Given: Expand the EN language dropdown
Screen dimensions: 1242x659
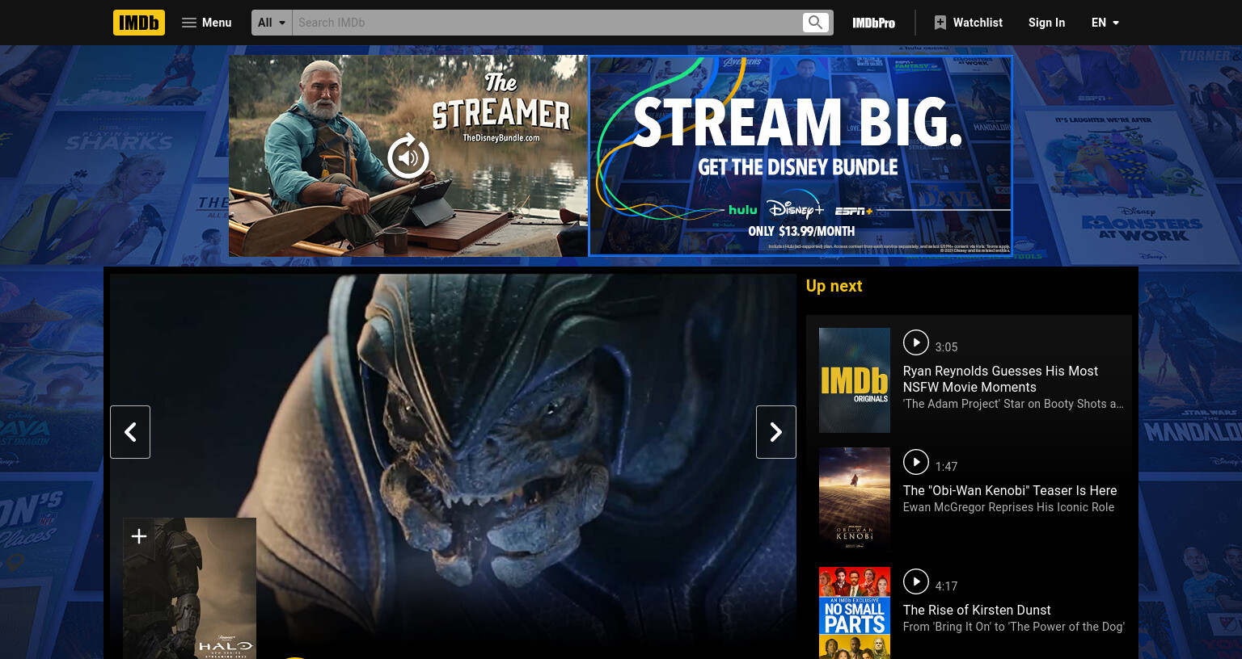Looking at the screenshot, I should coord(1105,23).
